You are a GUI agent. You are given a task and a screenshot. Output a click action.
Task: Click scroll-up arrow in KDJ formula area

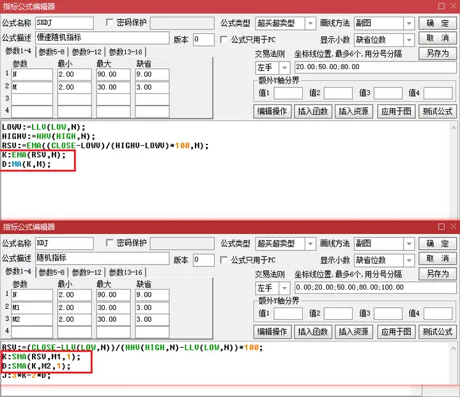point(453,348)
